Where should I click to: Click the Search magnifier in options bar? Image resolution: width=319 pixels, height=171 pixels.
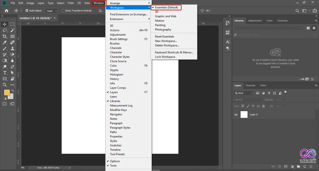coord(297,11)
